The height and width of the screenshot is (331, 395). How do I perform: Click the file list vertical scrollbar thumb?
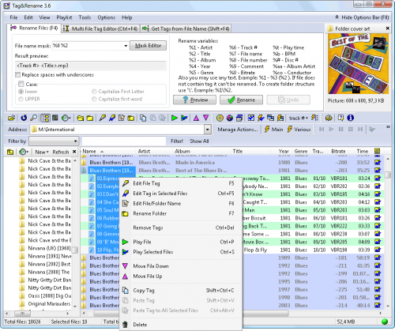tap(387, 175)
